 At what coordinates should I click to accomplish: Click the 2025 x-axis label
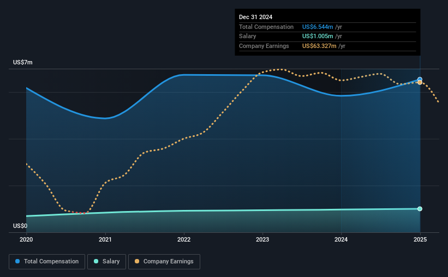pos(420,239)
